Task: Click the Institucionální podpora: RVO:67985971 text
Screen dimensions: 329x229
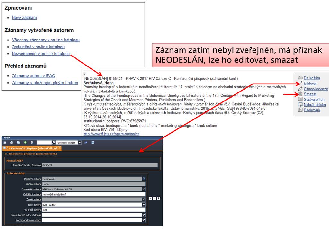Action: point(114,121)
